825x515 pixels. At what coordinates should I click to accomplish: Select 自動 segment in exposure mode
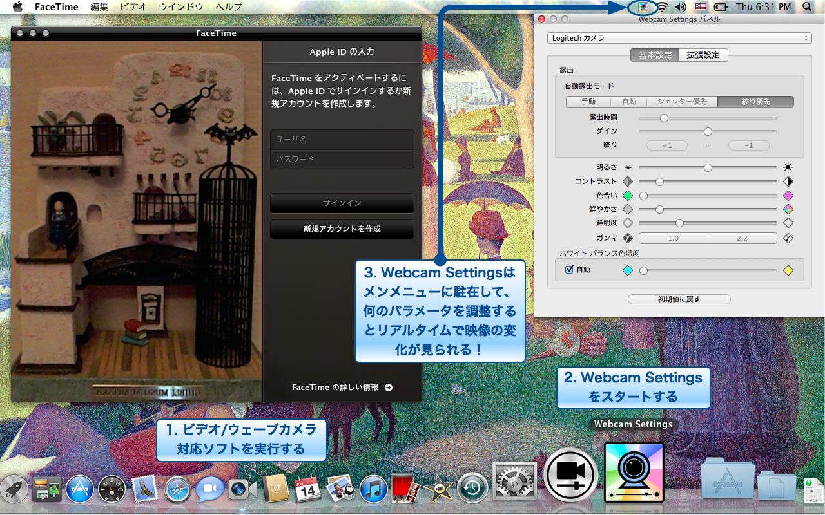click(629, 102)
